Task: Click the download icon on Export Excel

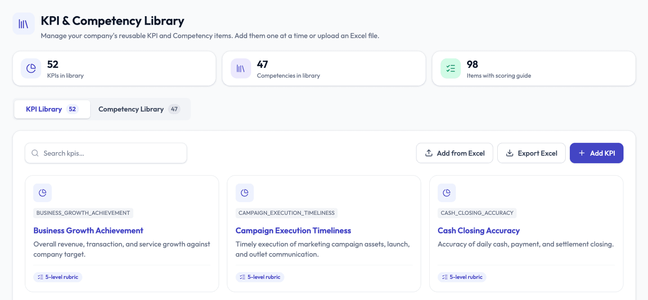Action: click(510, 153)
